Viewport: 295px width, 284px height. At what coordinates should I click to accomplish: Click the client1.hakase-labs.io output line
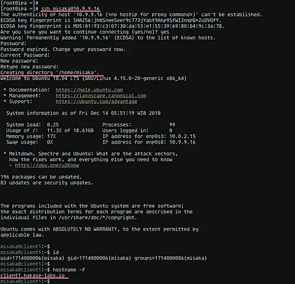click(32, 275)
